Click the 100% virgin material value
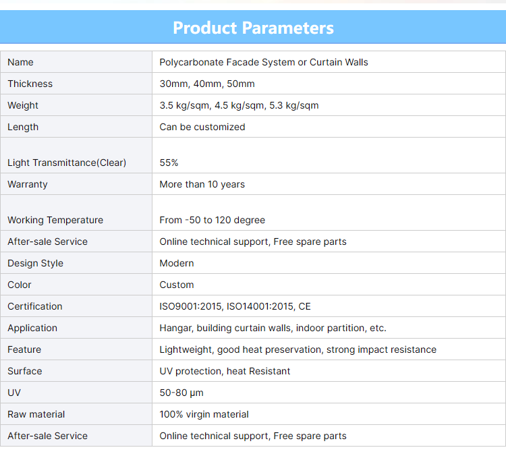This screenshot has width=506, height=456. tap(204, 414)
